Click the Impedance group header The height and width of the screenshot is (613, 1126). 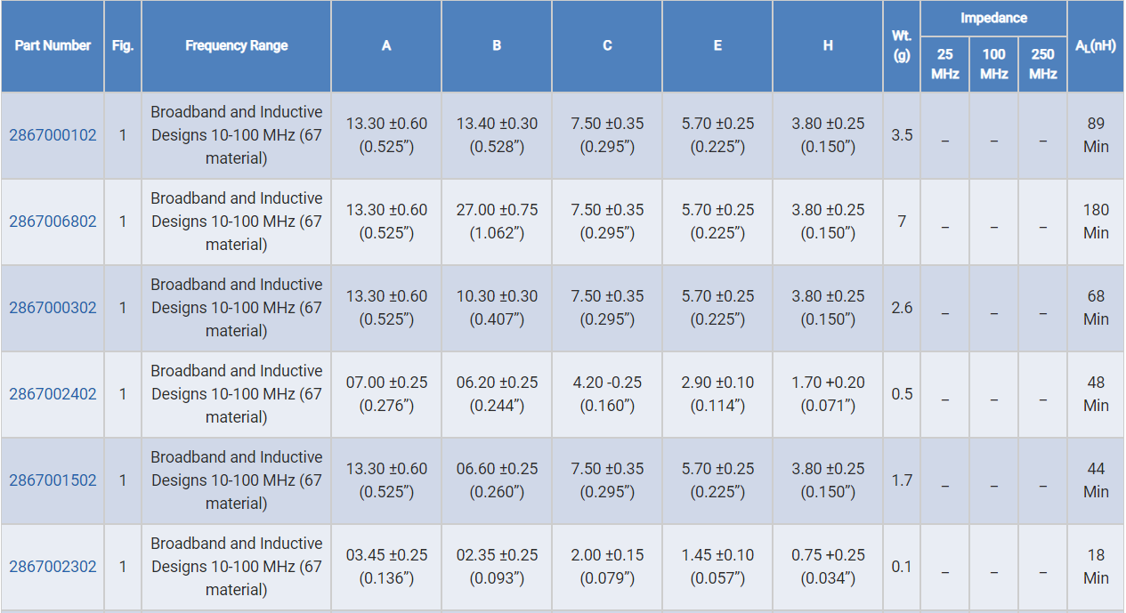993,18
